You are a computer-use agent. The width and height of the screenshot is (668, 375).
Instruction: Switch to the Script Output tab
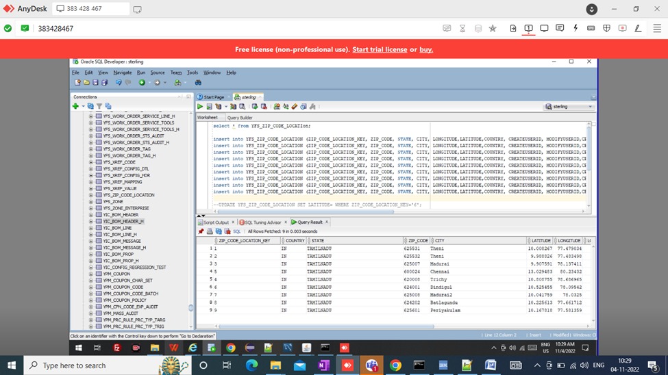coord(216,222)
